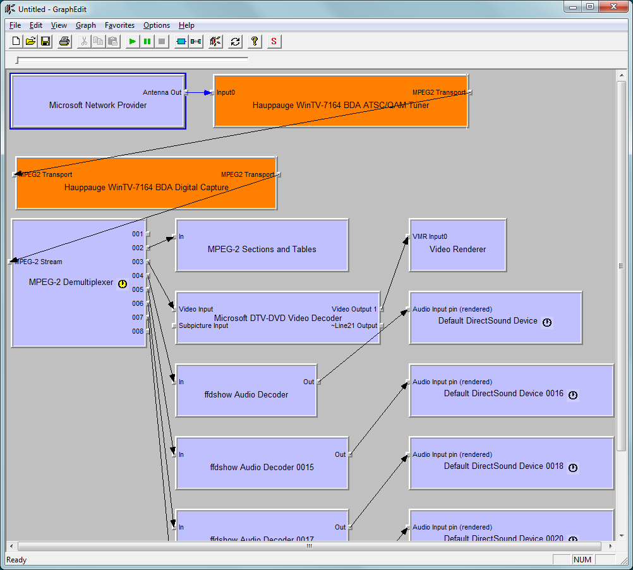
Task: Stop the graph with stop button
Action: (162, 41)
